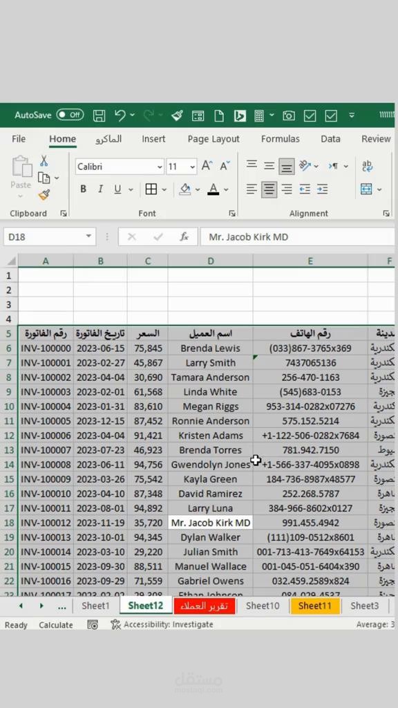Image resolution: width=398 pixels, height=708 pixels.
Task: Apply bottom vertical alignment
Action: 286,167
